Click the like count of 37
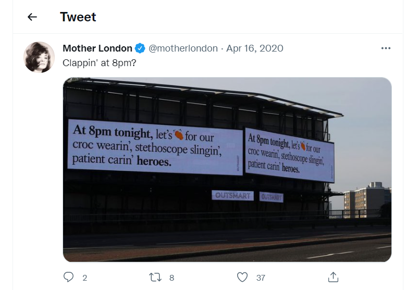This screenshot has height=290, width=418. (x=260, y=278)
